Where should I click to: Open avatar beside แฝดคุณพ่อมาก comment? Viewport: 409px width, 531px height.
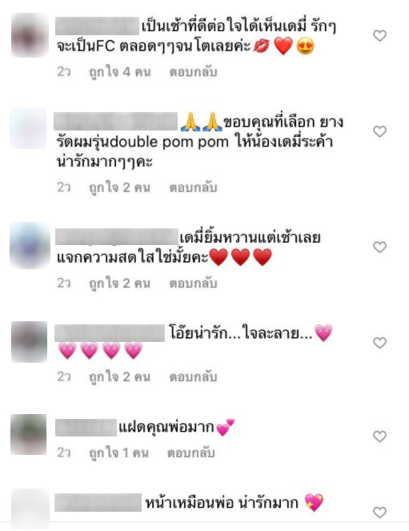29,434
